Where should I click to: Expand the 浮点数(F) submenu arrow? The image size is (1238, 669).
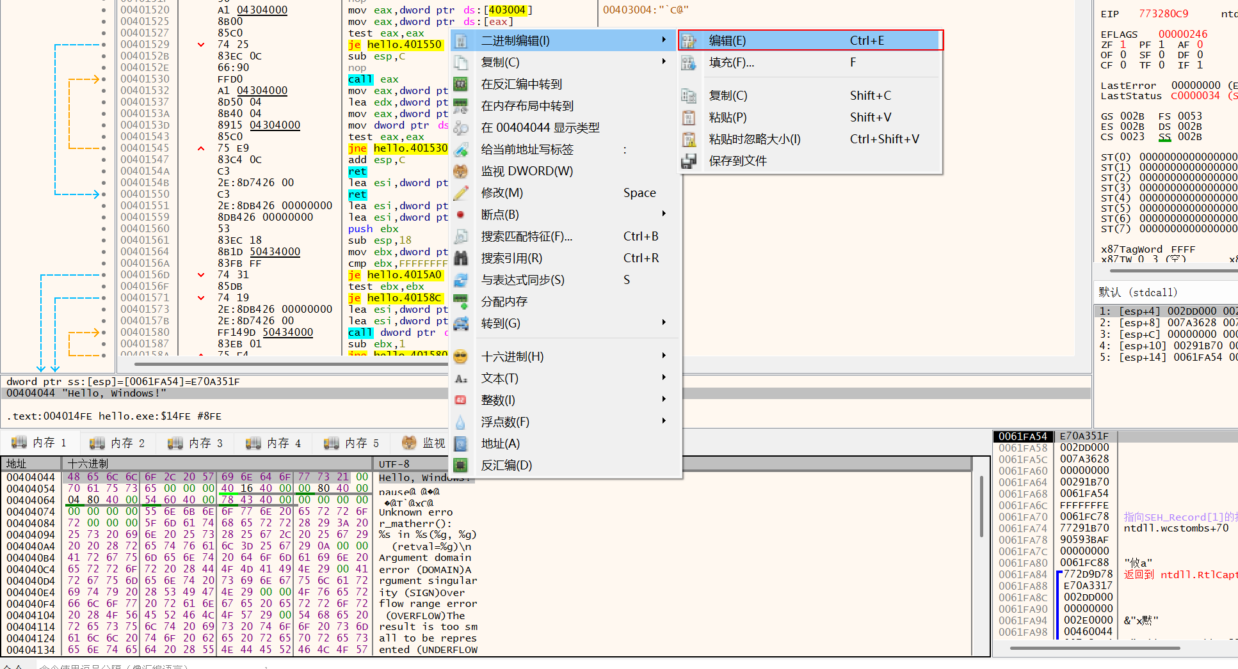click(x=664, y=421)
